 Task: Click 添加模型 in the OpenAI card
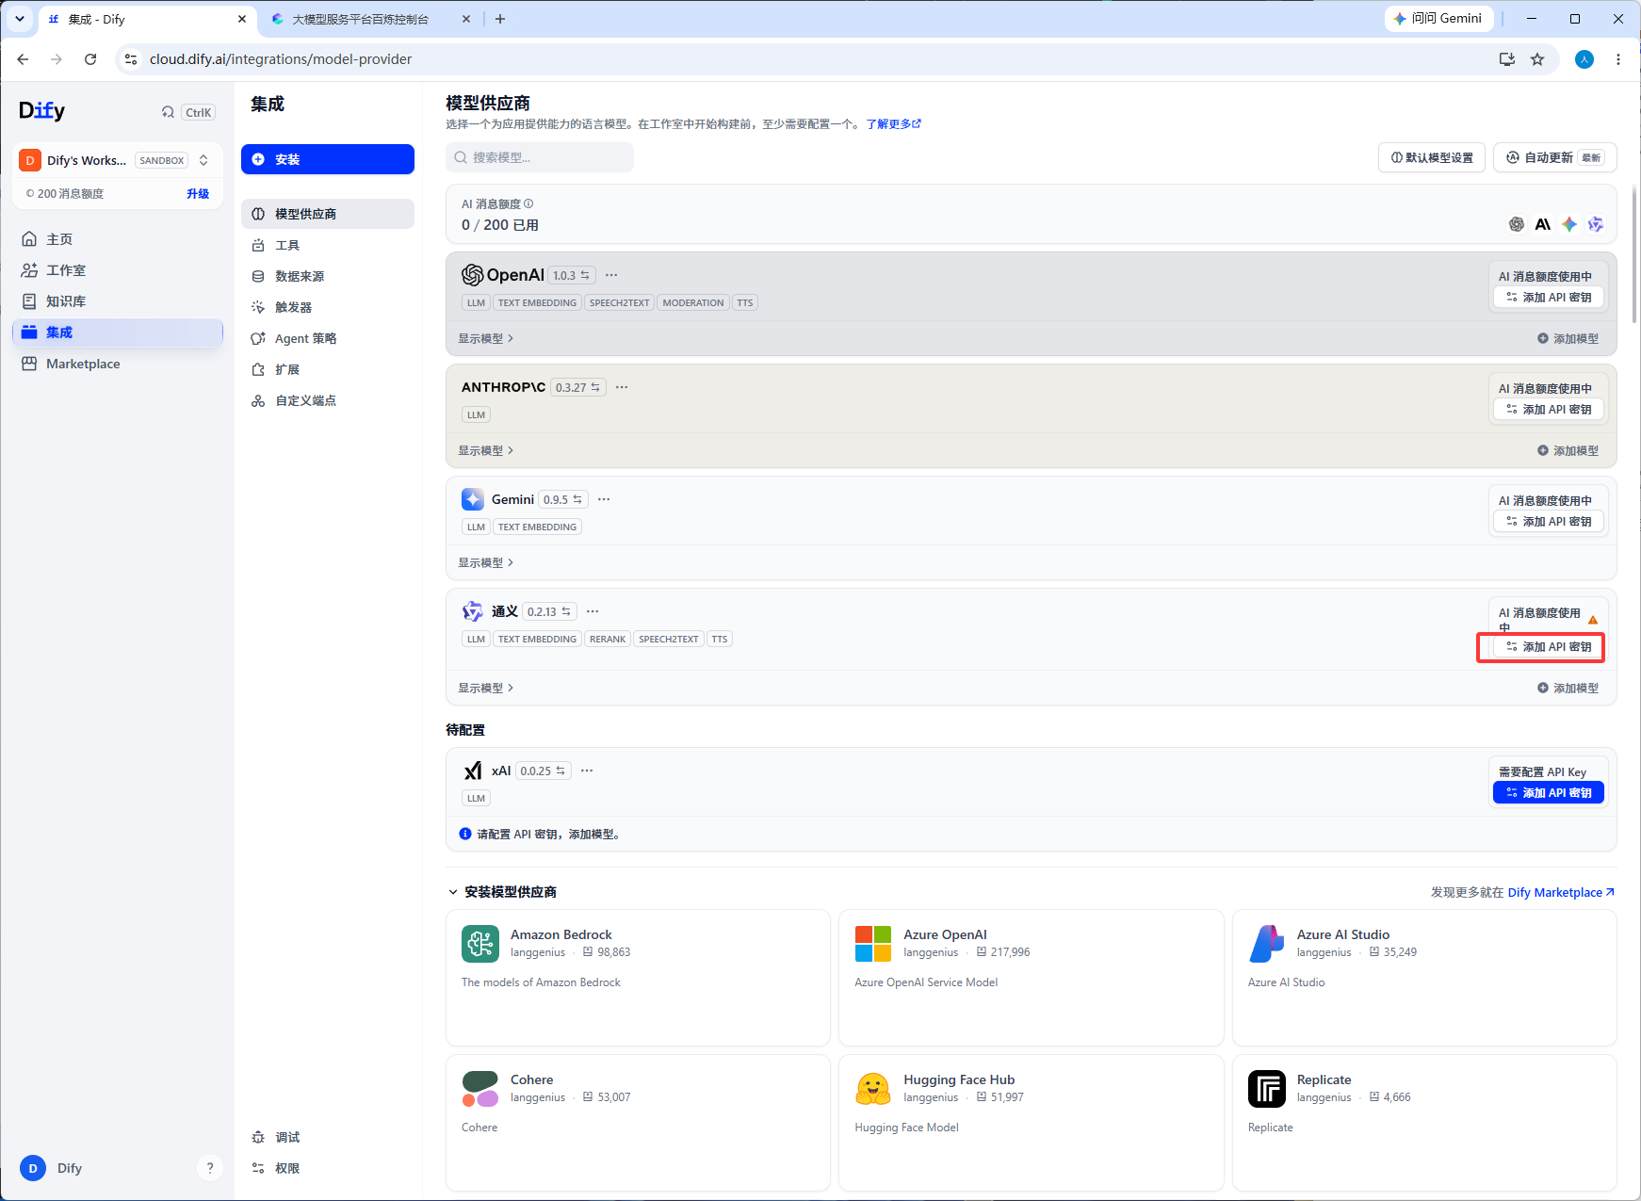point(1568,338)
